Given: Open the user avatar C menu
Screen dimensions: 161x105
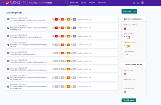Looking at the screenshot, I should 142,3.
